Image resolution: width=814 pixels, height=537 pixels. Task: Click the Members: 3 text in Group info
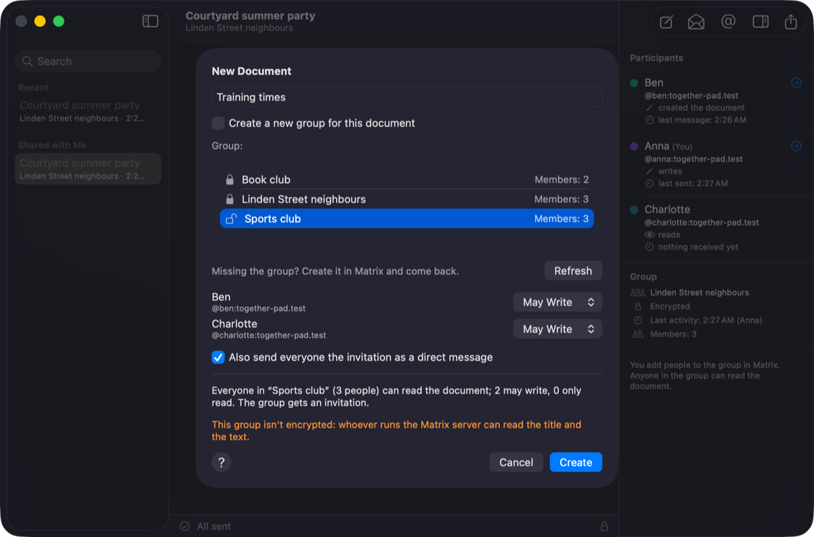point(673,334)
